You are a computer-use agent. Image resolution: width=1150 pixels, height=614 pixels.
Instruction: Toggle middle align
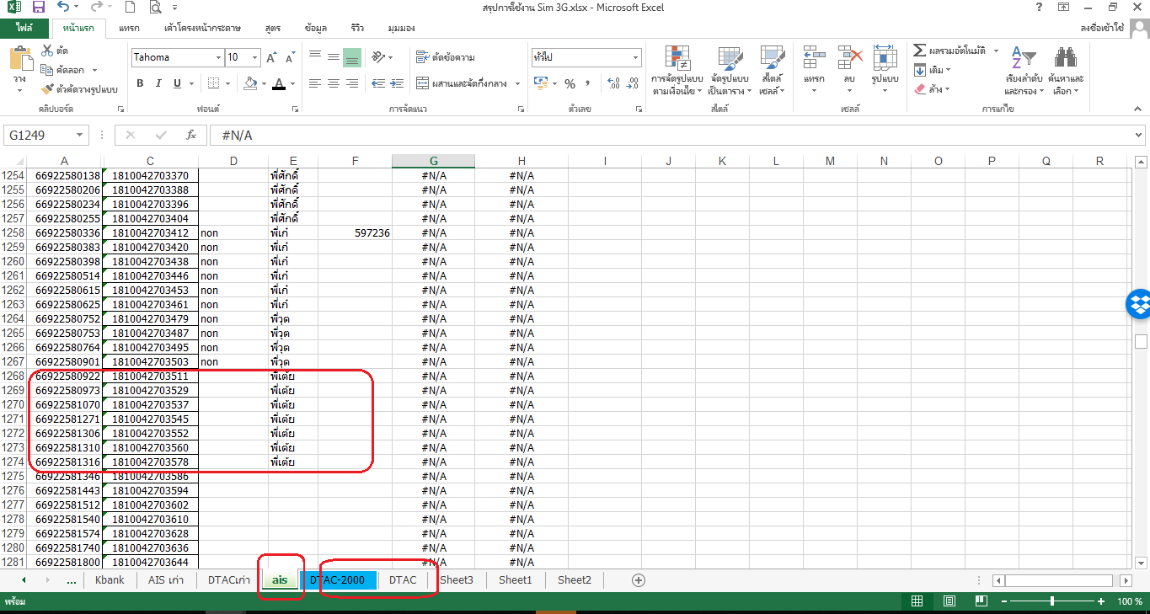point(334,57)
